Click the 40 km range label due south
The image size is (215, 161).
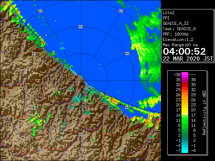(x=81, y=134)
